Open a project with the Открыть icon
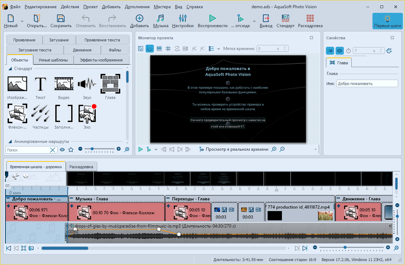The height and width of the screenshot is (265, 405). point(37,21)
